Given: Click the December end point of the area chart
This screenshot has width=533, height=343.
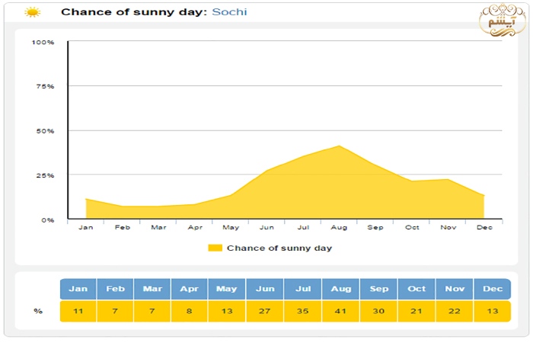Looking at the screenshot, I should [x=484, y=195].
